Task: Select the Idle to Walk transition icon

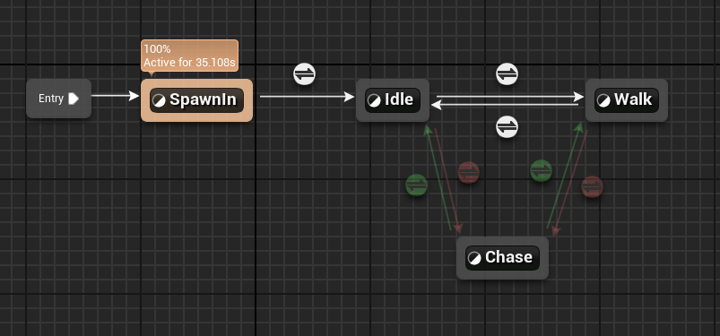Action: point(507,73)
